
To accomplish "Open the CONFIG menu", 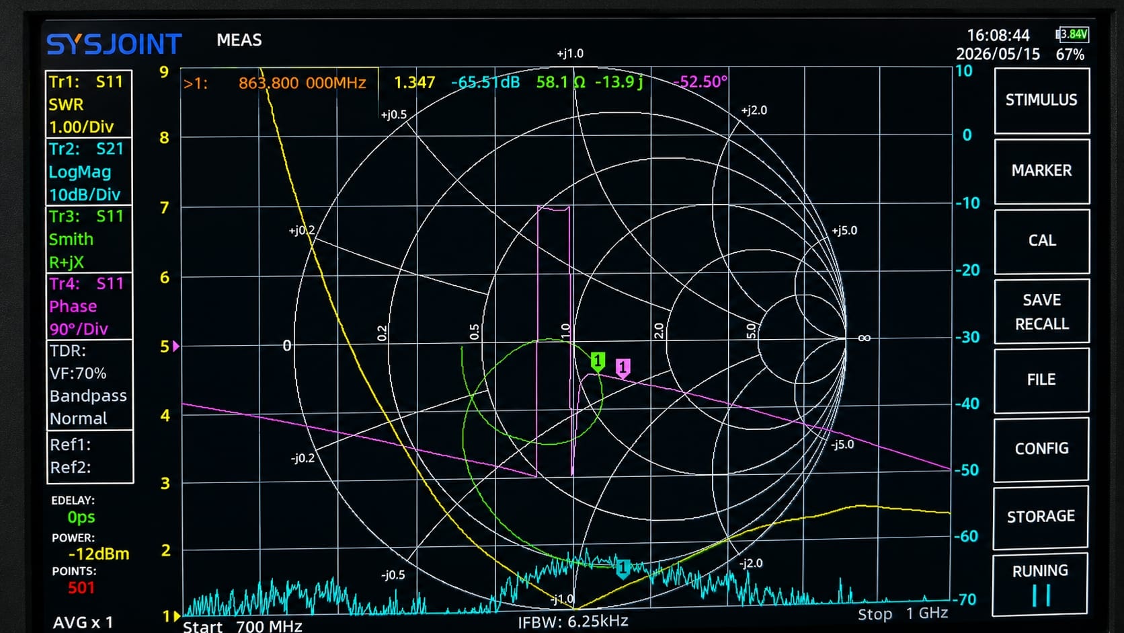I will click(1041, 449).
